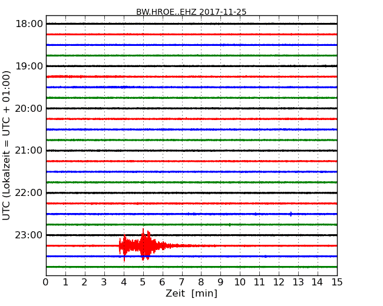Click the x-axis tick label 15
The height and width of the screenshot is (306, 383).
pyautogui.click(x=337, y=282)
